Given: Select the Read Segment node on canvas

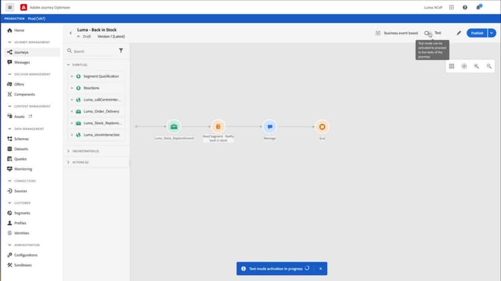Looking at the screenshot, I should click(218, 126).
